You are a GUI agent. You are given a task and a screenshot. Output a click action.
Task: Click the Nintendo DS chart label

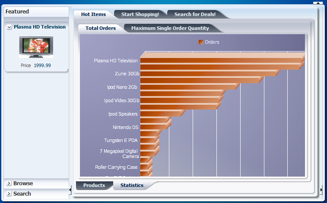point(126,127)
